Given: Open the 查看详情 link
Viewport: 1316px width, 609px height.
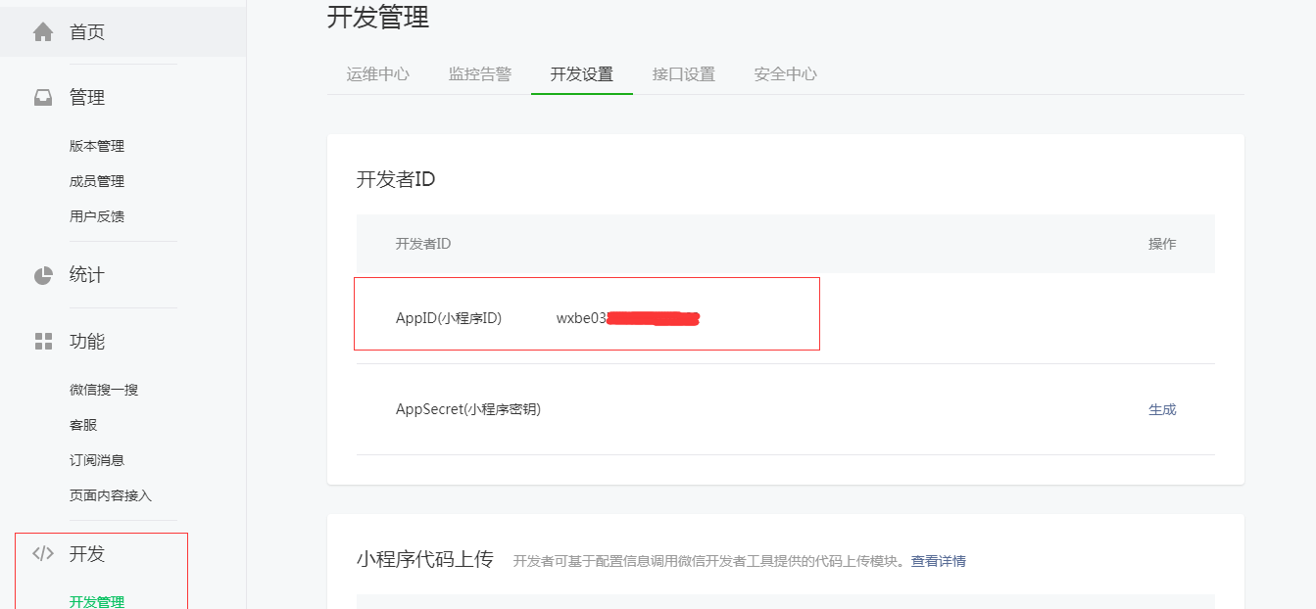Looking at the screenshot, I should point(938,561).
